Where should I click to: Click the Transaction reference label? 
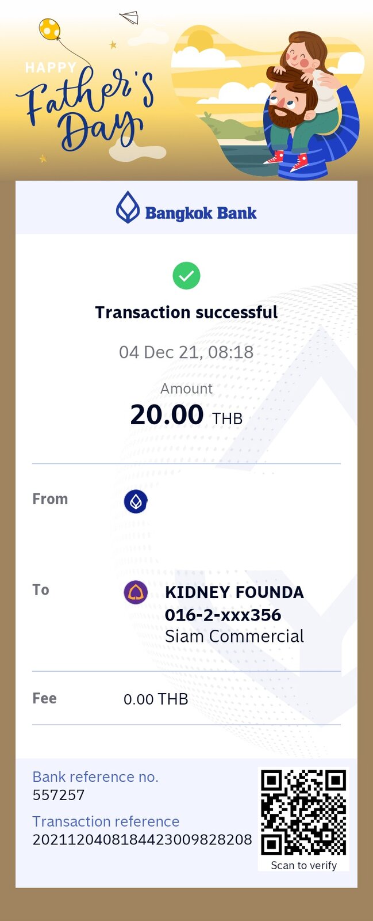coord(106,821)
